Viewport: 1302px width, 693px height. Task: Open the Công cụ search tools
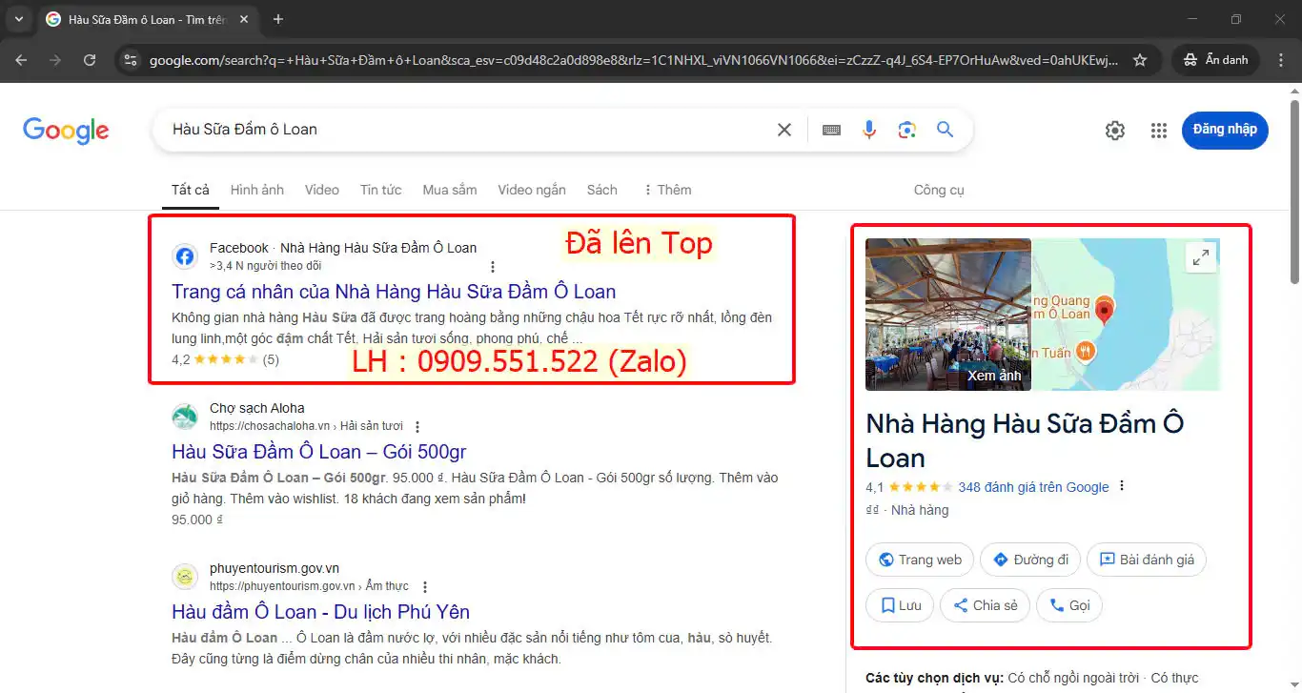939,190
